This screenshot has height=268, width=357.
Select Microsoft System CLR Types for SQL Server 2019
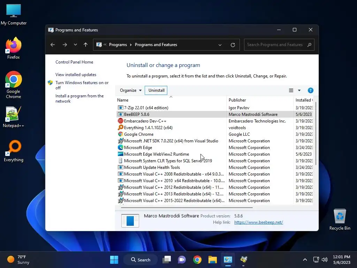[x=215, y=161]
